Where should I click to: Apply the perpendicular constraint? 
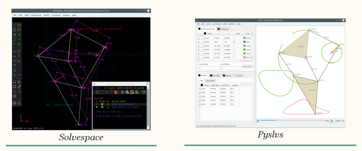pos(19,61)
